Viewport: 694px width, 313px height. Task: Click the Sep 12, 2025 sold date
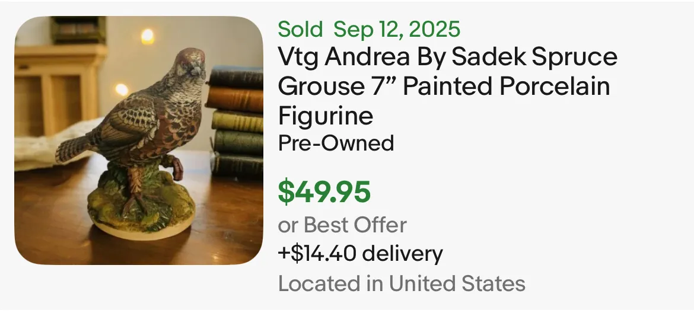coord(397,29)
